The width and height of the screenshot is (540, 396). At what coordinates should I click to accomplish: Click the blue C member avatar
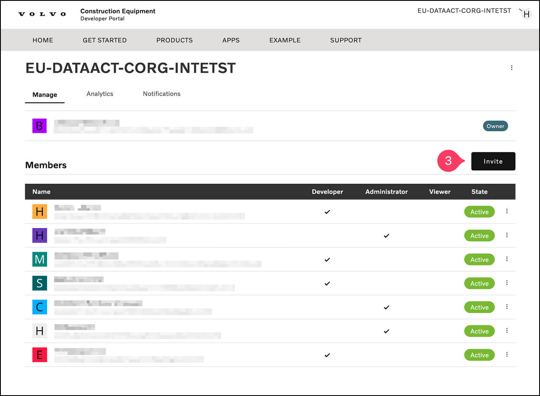(39, 307)
